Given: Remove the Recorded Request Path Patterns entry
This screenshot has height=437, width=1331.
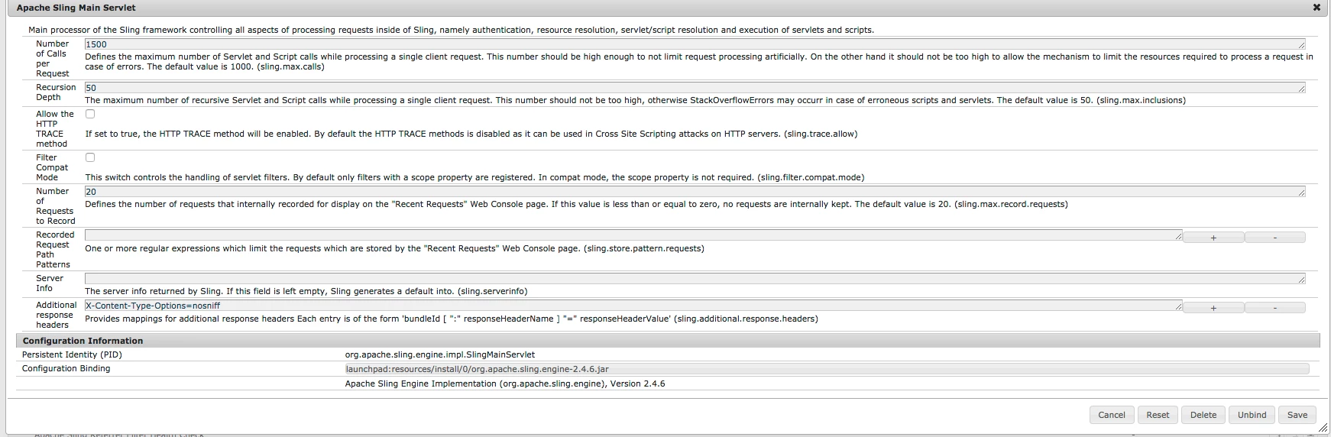Looking at the screenshot, I should coord(1274,238).
